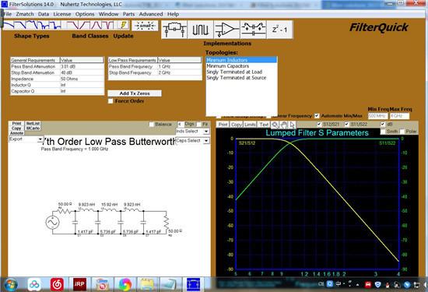The image size is (428, 292).
Task: Select the pan hand tool on plot
Action: [284, 125]
